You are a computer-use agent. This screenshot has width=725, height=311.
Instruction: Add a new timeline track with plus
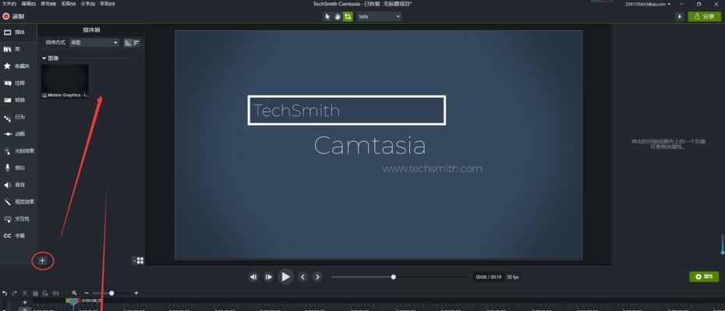click(25, 302)
